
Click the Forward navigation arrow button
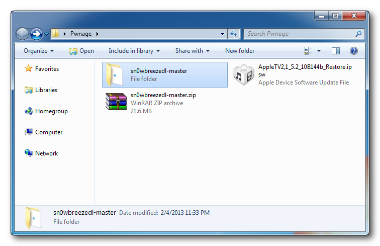click(36, 34)
